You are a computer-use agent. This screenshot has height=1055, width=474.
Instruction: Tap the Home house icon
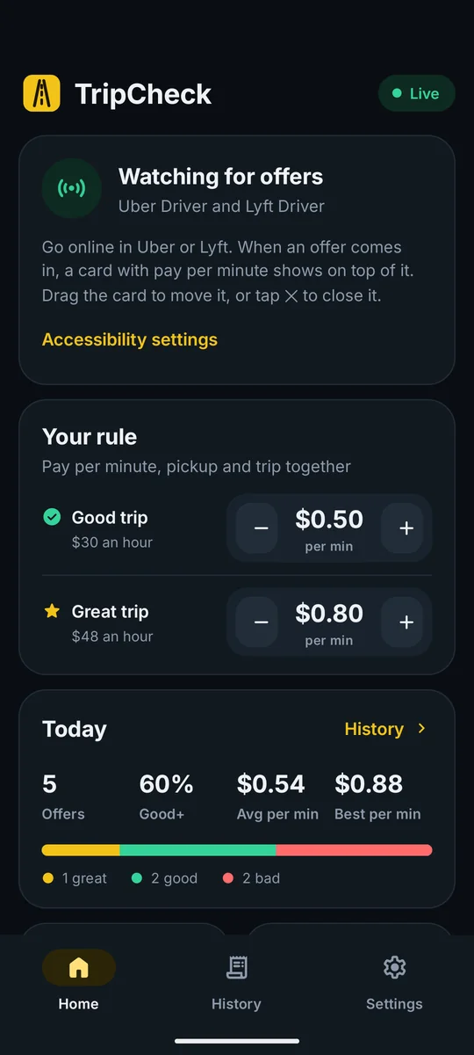[x=79, y=968]
